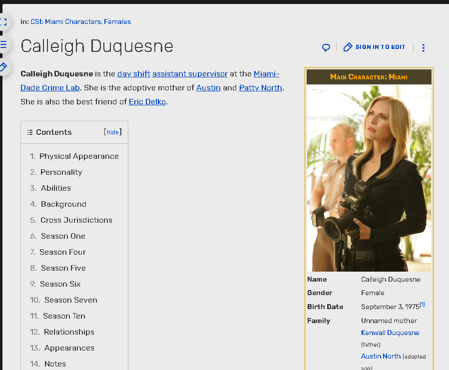Image resolution: width=449 pixels, height=370 pixels.
Task: Hide the Contents box
Action: click(113, 132)
